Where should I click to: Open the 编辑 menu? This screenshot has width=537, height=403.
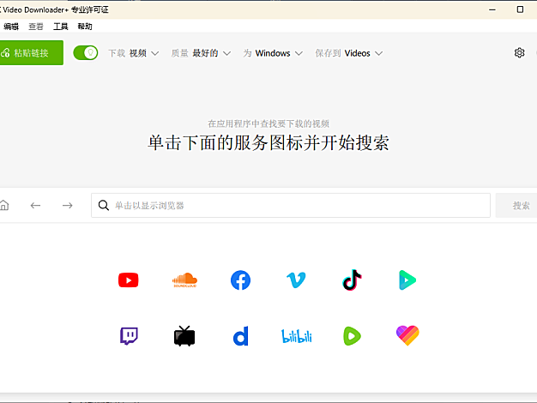click(11, 27)
